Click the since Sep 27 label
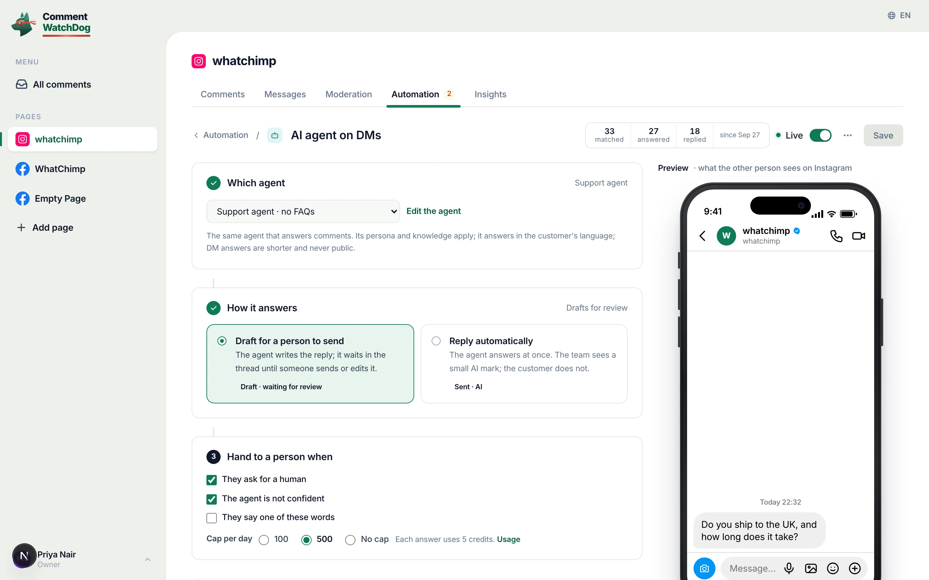929x580 pixels. (x=740, y=135)
